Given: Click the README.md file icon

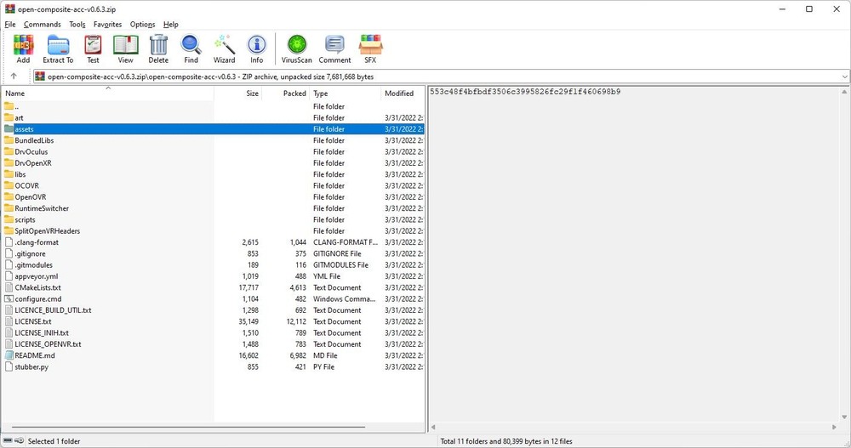Looking at the screenshot, I should [x=9, y=355].
